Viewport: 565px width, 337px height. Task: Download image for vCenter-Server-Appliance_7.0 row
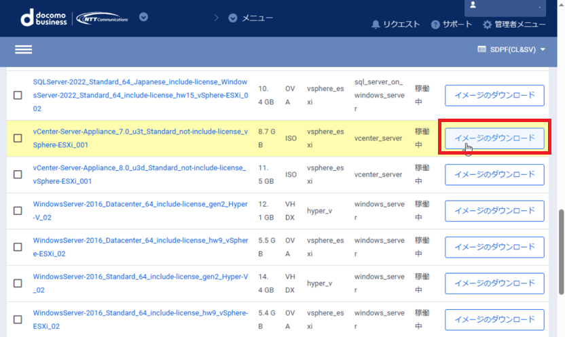(x=494, y=138)
